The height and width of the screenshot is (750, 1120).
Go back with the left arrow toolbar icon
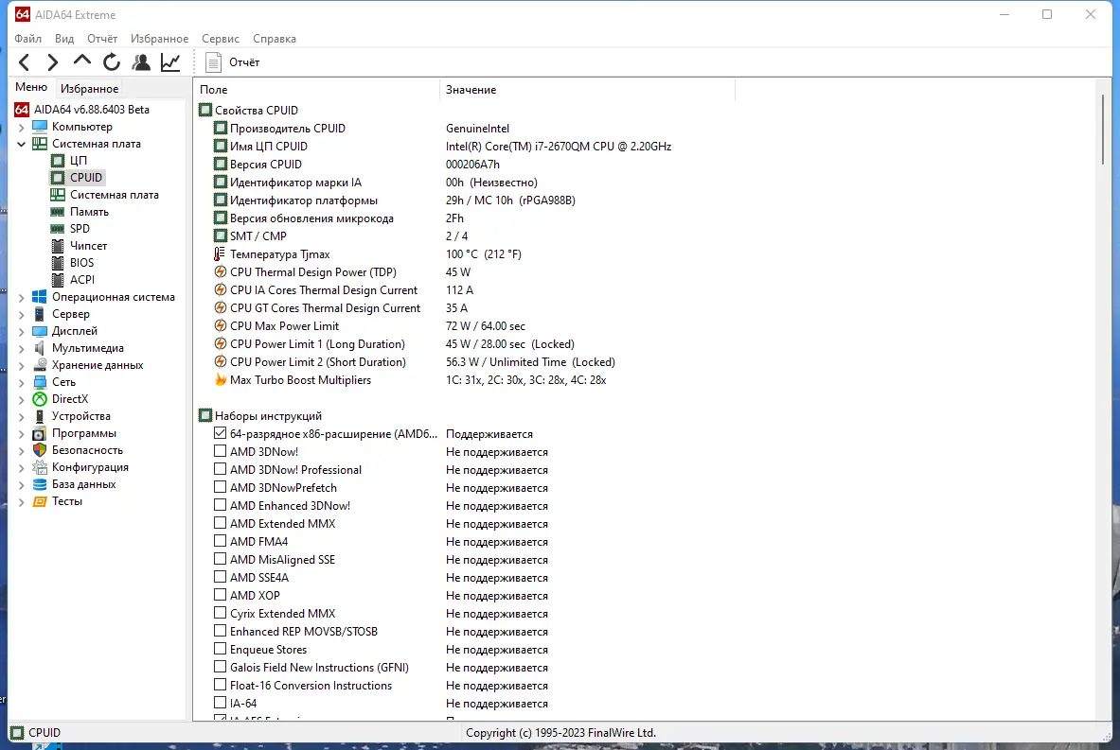coord(25,62)
